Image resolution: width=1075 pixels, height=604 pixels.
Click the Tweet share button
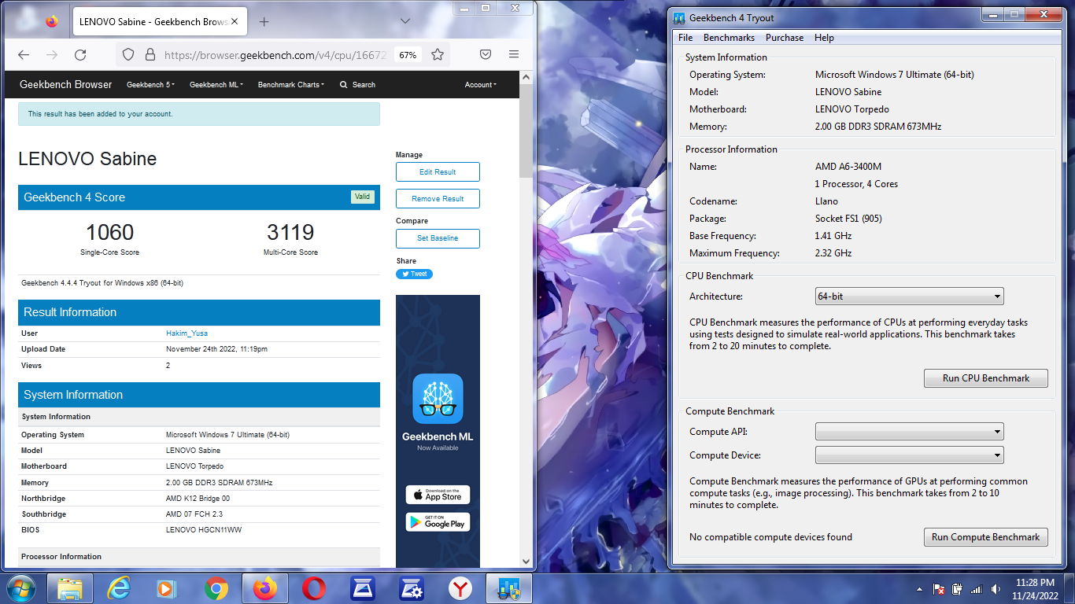click(x=414, y=274)
